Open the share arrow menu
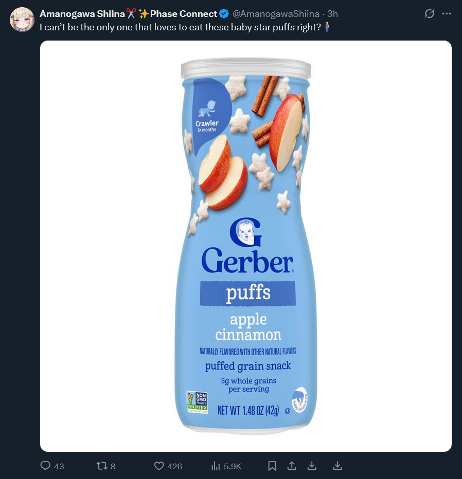Image resolution: width=462 pixels, height=479 pixels. point(292,466)
